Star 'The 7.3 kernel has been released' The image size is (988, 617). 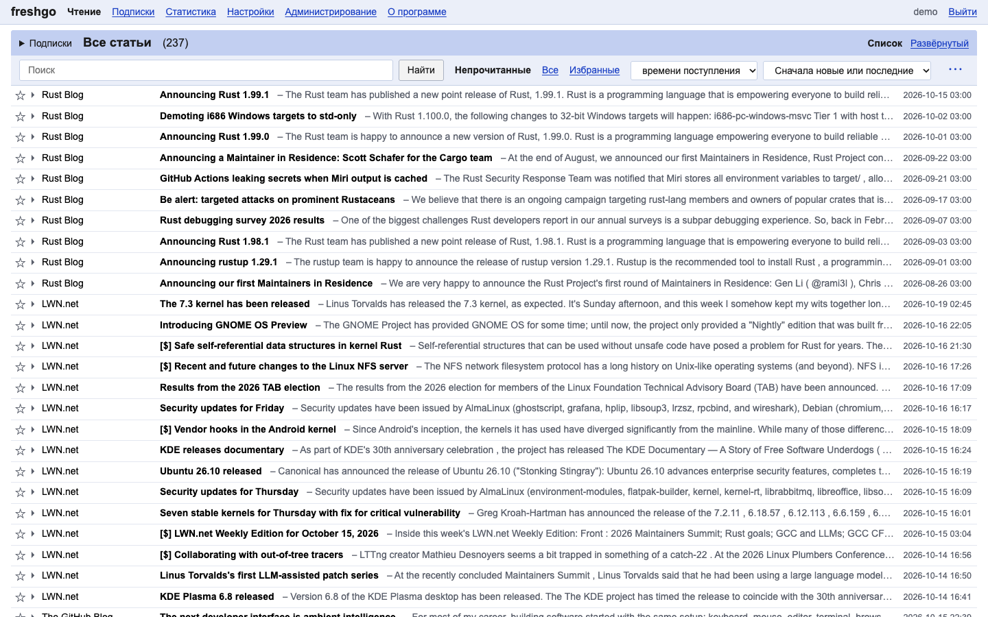(x=21, y=304)
